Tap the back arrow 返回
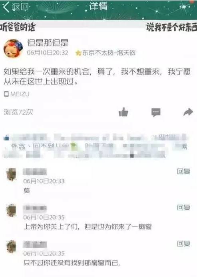 16,7
